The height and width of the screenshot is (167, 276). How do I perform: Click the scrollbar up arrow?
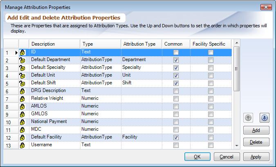pyautogui.click(x=237, y=43)
